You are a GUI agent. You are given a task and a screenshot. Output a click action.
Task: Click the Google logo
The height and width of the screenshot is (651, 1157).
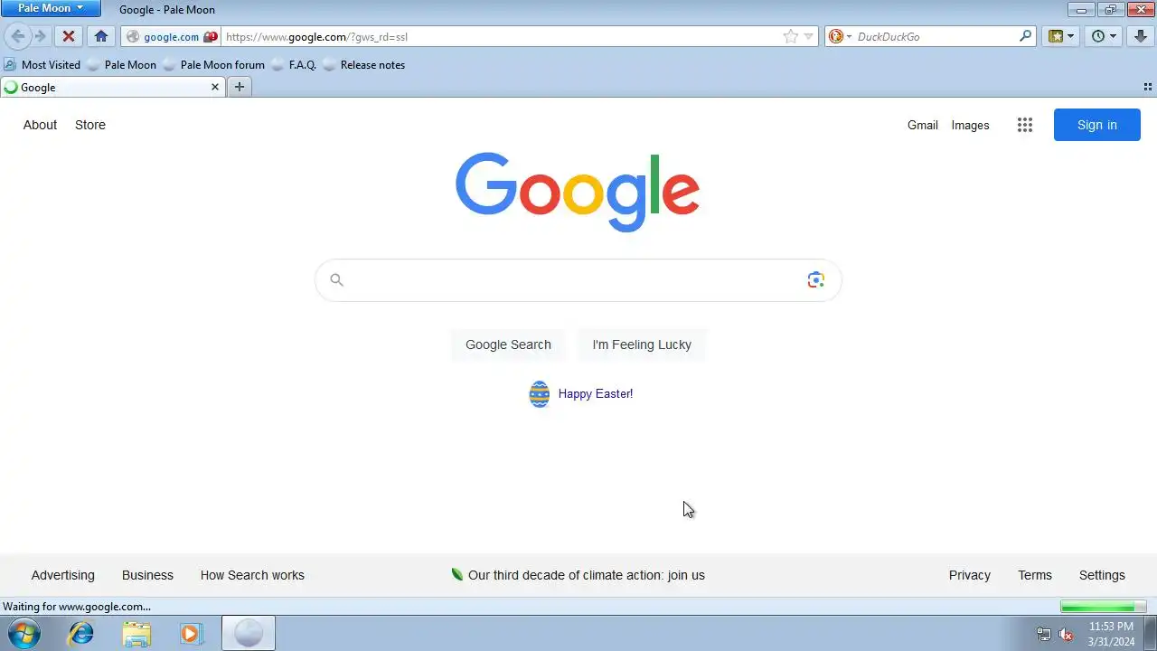[578, 192]
